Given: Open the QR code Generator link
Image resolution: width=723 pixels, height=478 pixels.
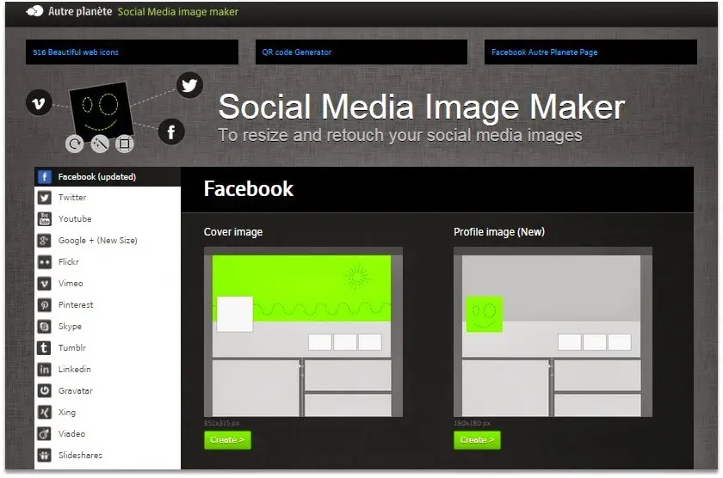Looking at the screenshot, I should point(297,52).
